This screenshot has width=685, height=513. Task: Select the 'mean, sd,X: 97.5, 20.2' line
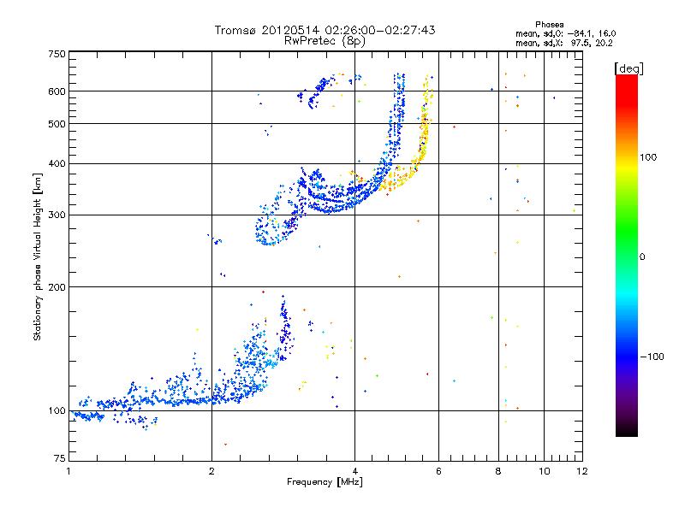(x=564, y=43)
